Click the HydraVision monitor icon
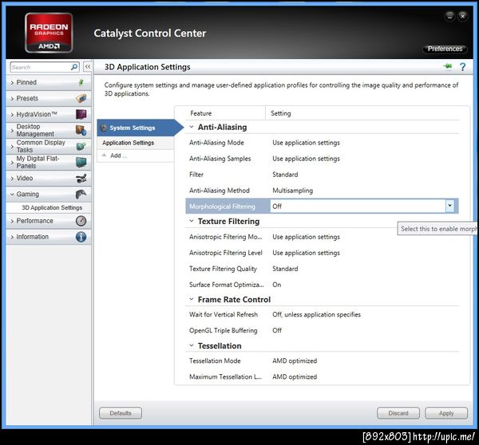The image size is (479, 445). tap(81, 115)
